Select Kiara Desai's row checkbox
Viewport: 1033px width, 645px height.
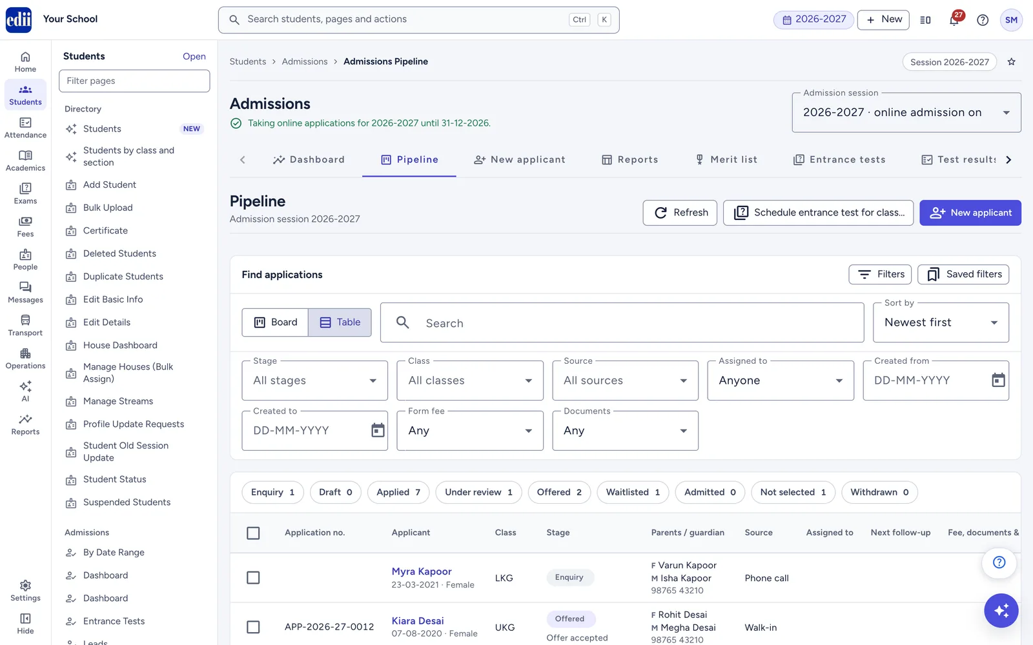pyautogui.click(x=253, y=627)
